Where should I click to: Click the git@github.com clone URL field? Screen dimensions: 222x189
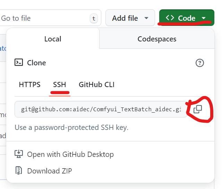(101, 109)
